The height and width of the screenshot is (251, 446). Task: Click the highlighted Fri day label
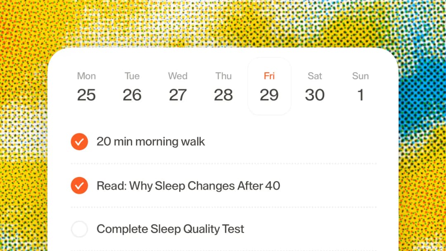point(269,76)
